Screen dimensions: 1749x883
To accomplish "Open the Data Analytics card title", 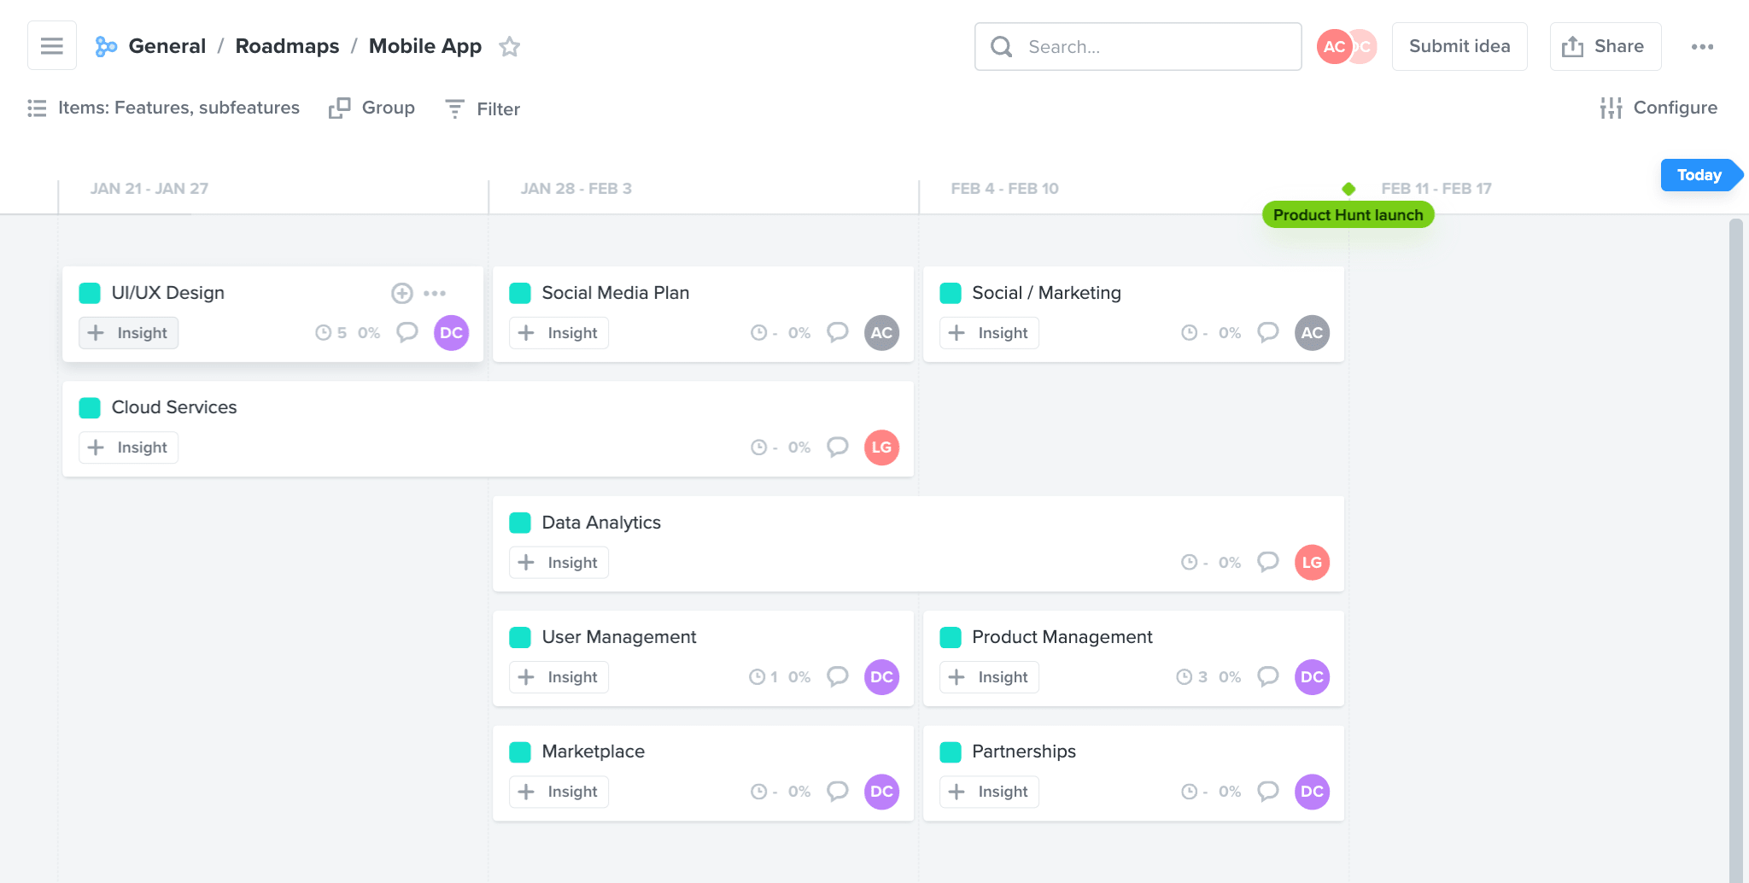I will tap(601, 523).
